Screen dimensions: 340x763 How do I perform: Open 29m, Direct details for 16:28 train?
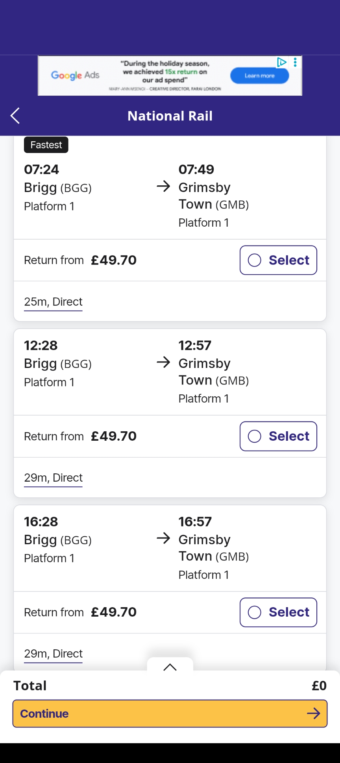53,654
